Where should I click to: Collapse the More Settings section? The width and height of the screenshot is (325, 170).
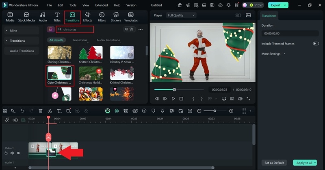pos(285,54)
